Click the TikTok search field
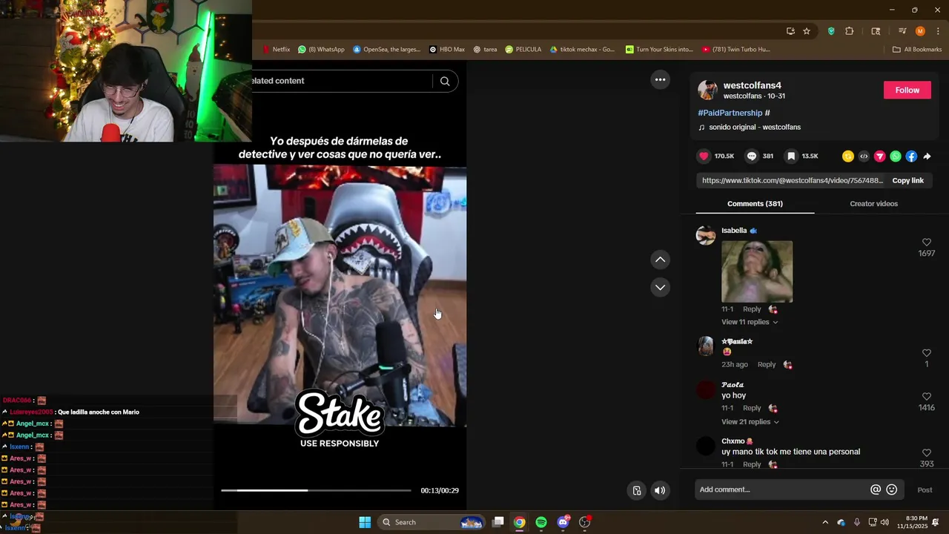This screenshot has width=949, height=534. [x=341, y=81]
